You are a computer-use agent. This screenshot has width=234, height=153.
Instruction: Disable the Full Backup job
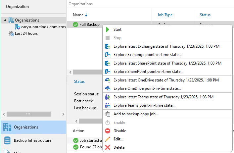pyautogui.click(x=119, y=131)
